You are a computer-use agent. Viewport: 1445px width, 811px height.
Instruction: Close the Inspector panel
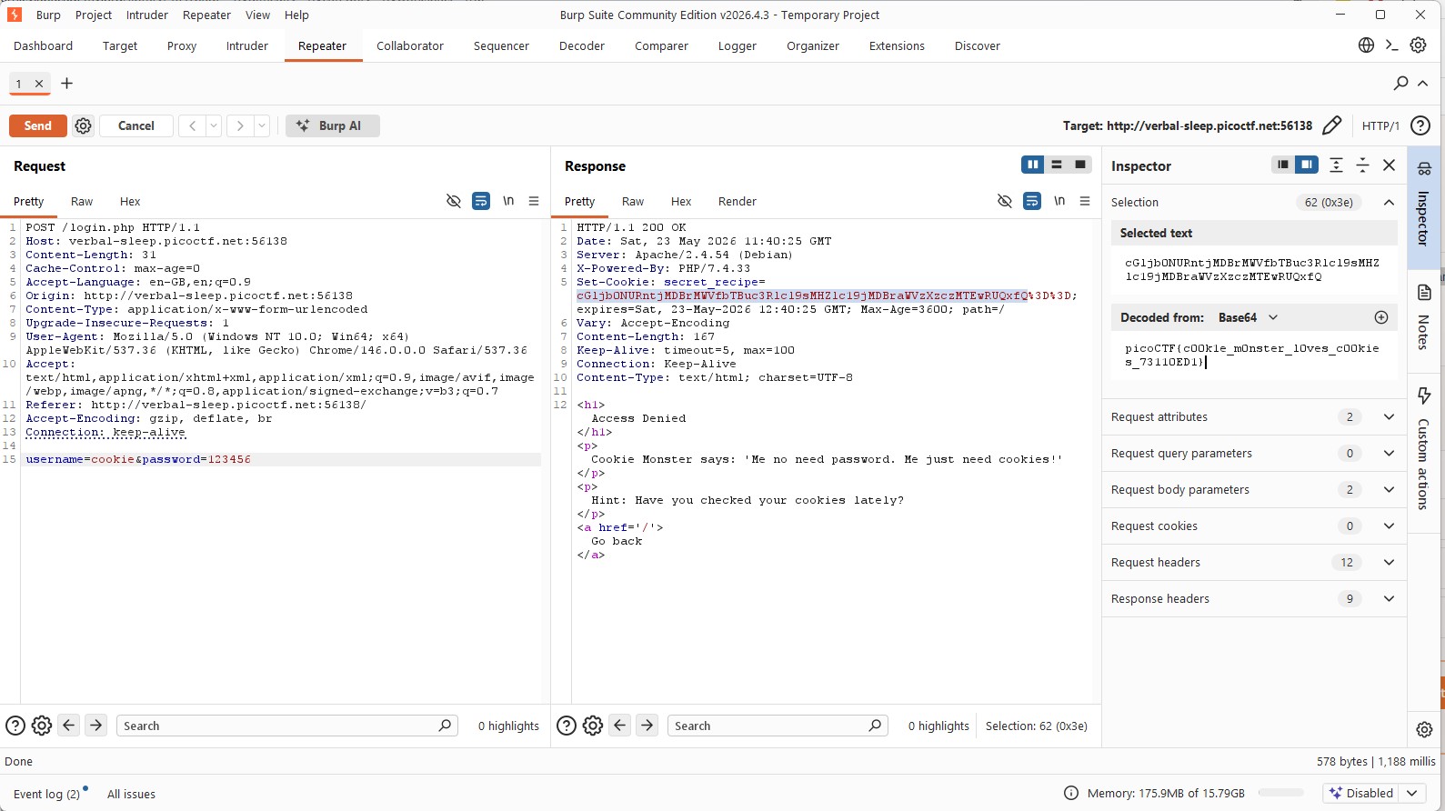pyautogui.click(x=1389, y=165)
